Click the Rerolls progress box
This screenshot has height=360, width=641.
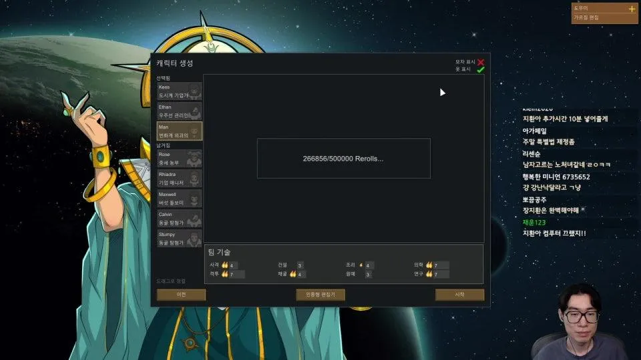pos(343,159)
